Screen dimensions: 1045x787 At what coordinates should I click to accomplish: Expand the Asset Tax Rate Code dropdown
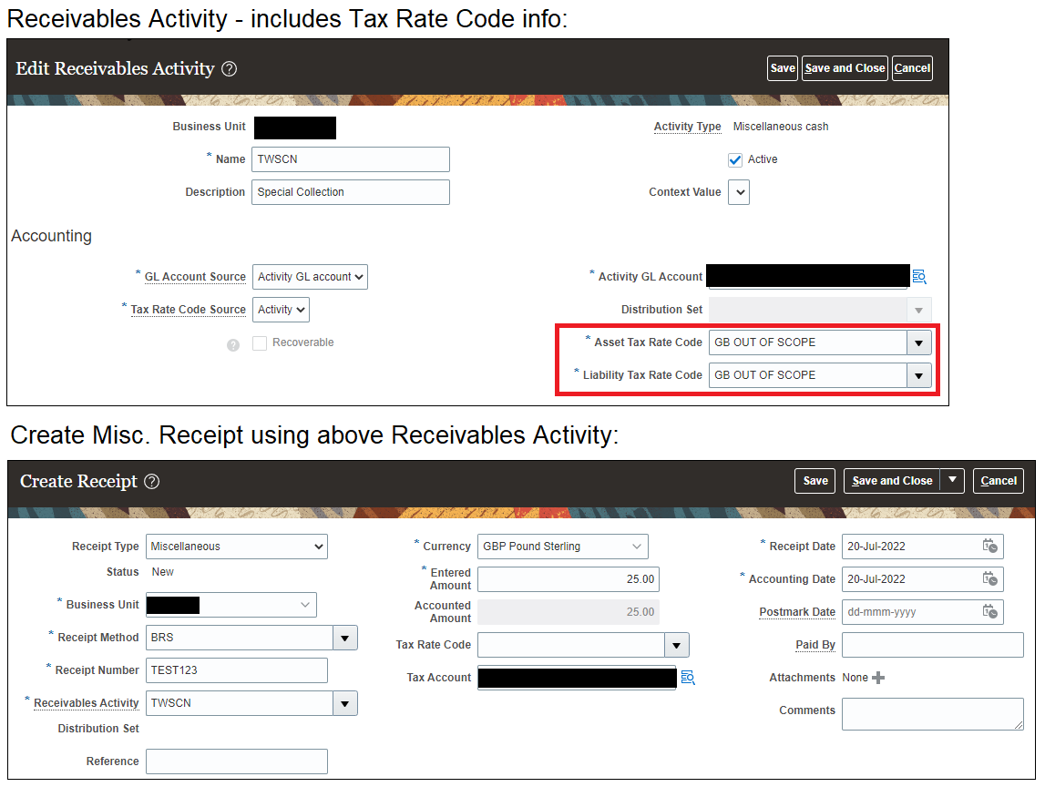919,342
